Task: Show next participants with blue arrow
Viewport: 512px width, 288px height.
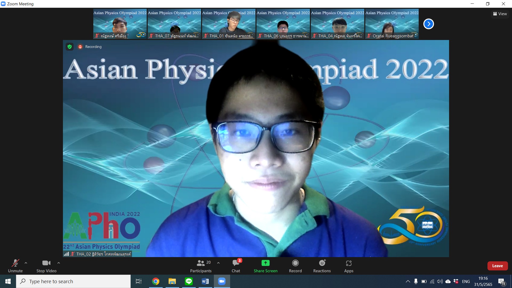Action: click(x=429, y=24)
